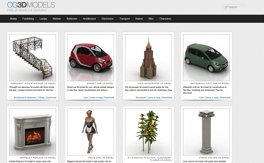This screenshot has width=264, height=163.
Task: Open the Lamps category menu
Action: pyautogui.click(x=43, y=19)
